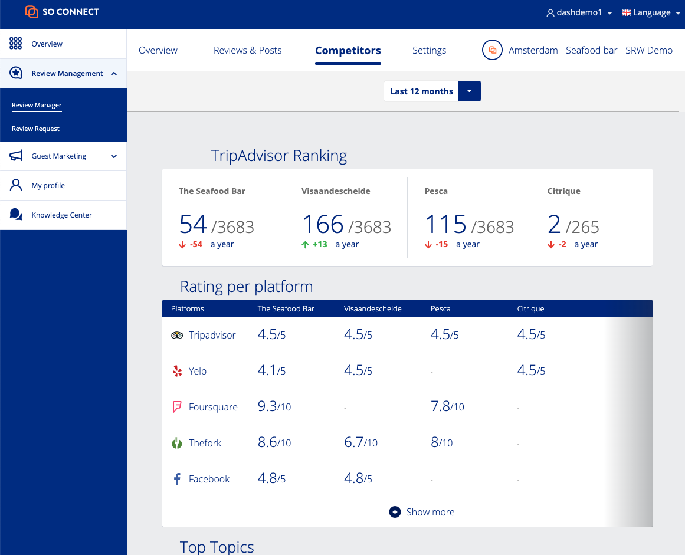Select Last 12 months period field
The height and width of the screenshot is (555, 685).
(421, 91)
